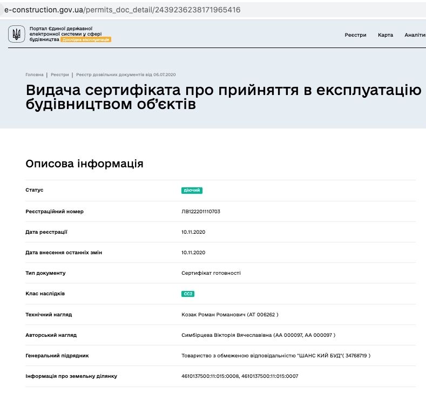The width and height of the screenshot is (426, 393).
Task: Click the Тип документу label
Action: click(45, 273)
